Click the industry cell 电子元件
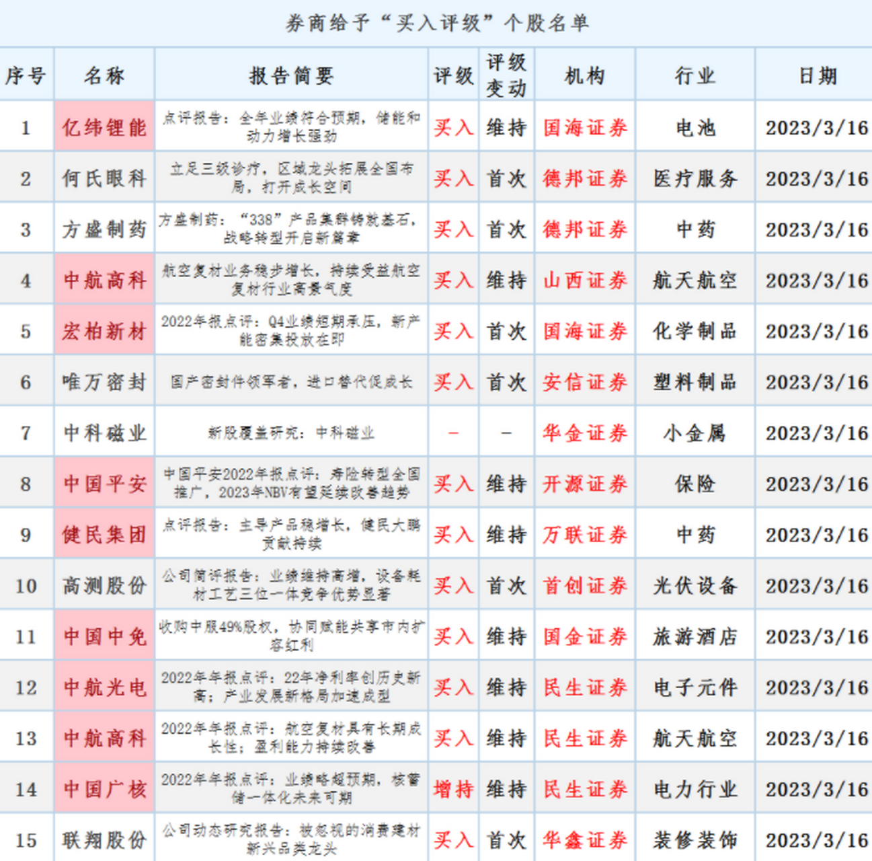Image resolution: width=872 pixels, height=861 pixels. 695,687
